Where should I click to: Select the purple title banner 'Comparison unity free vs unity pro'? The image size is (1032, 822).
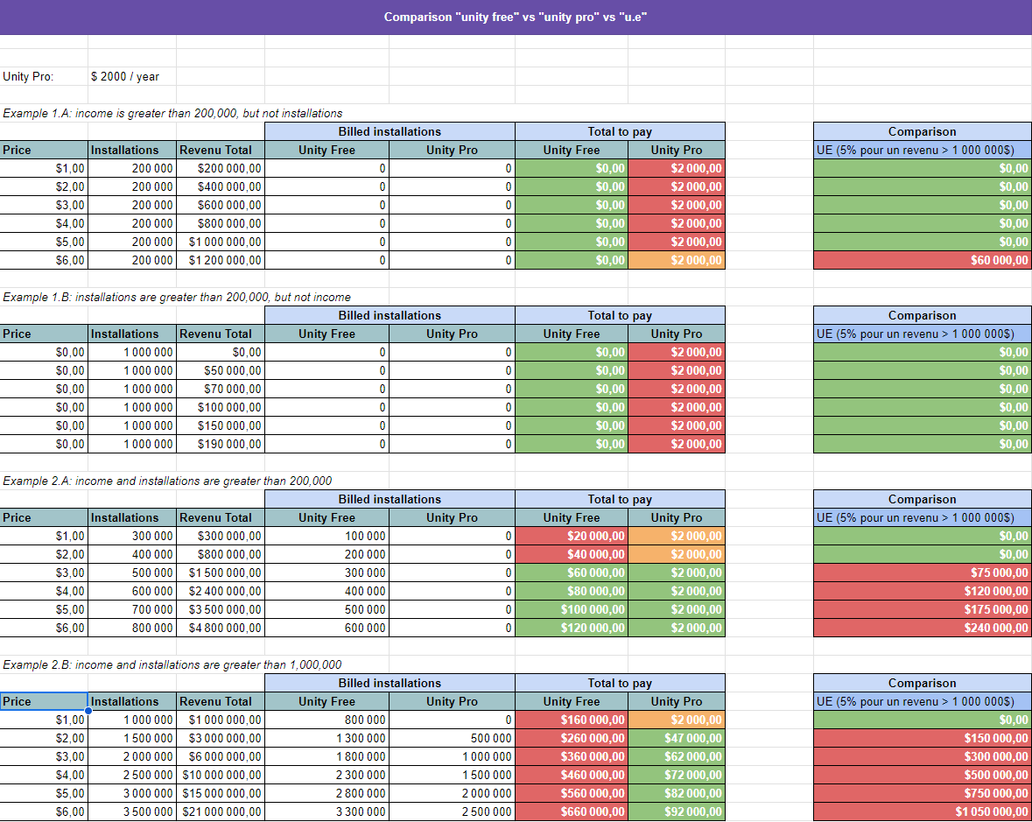pyautogui.click(x=516, y=18)
